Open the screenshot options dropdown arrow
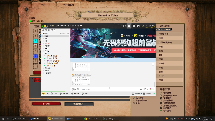 tap(76, 90)
